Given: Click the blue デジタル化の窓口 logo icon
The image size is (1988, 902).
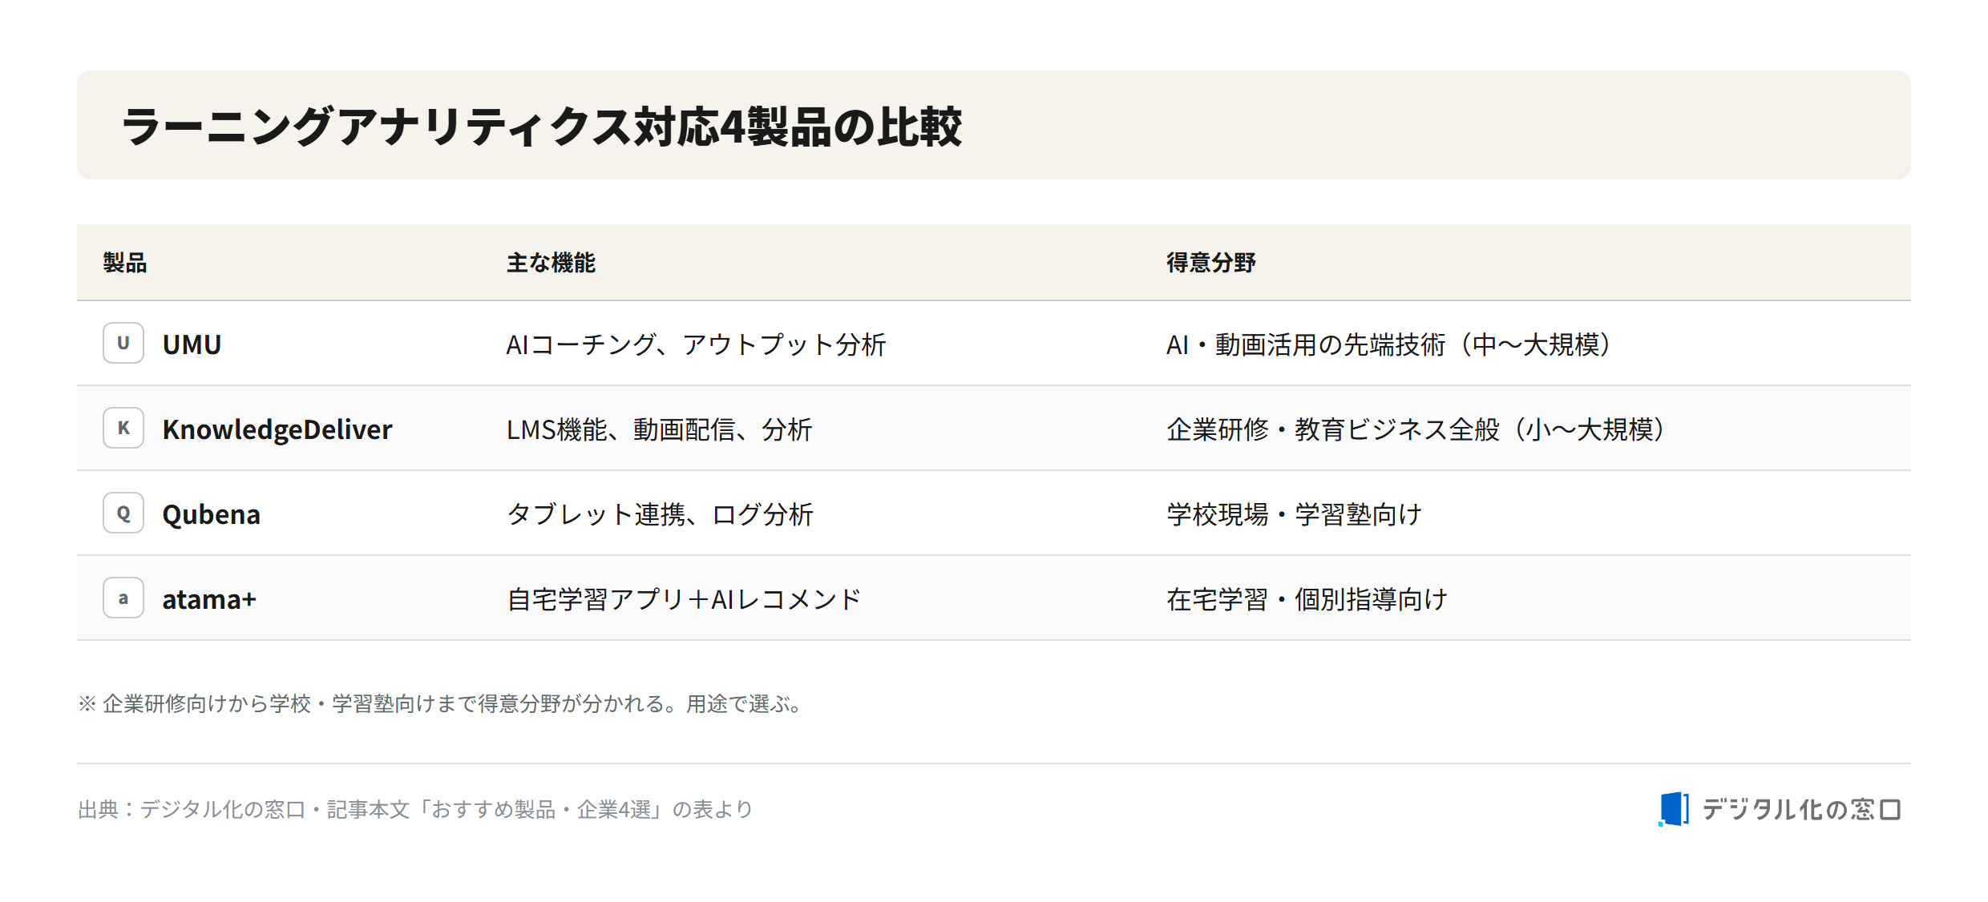Looking at the screenshot, I should point(1674,809).
